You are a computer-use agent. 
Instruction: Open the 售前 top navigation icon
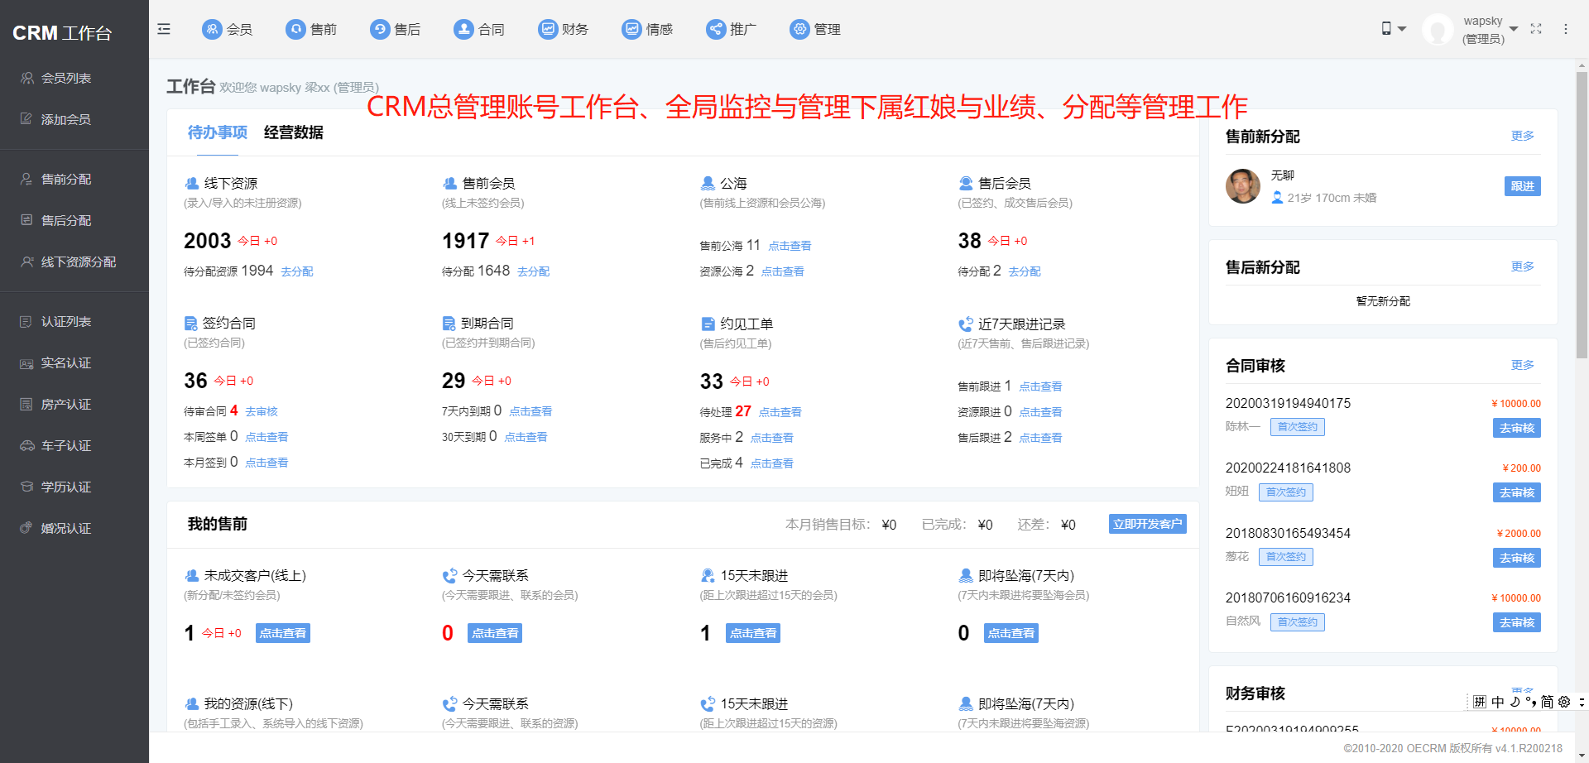[x=295, y=29]
